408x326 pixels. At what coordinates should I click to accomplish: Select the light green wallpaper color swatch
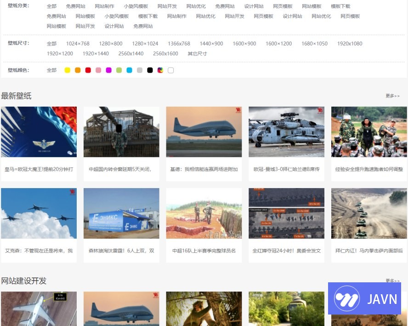pos(119,70)
